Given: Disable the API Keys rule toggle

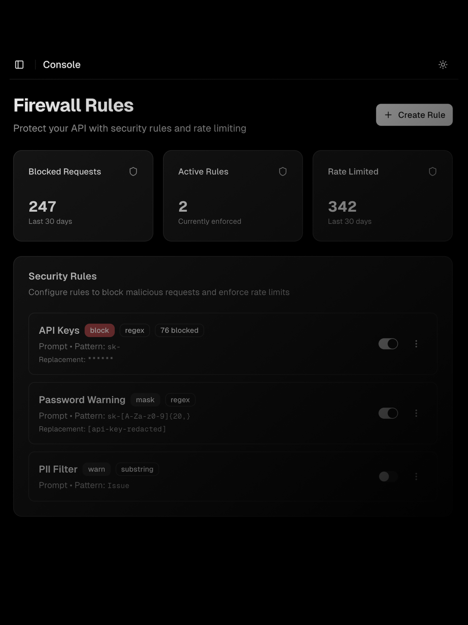Looking at the screenshot, I should point(388,344).
